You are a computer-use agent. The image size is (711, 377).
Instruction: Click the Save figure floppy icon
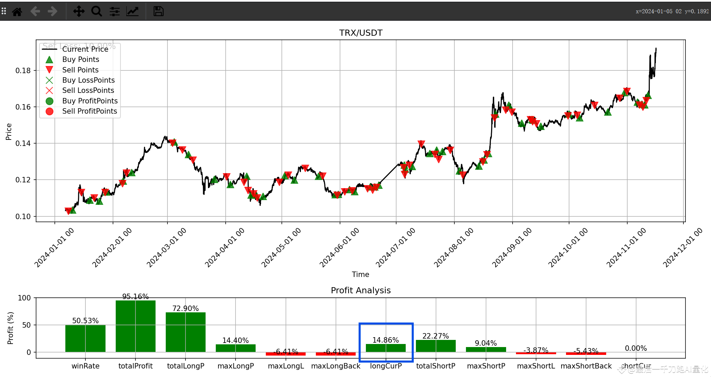pyautogui.click(x=159, y=12)
